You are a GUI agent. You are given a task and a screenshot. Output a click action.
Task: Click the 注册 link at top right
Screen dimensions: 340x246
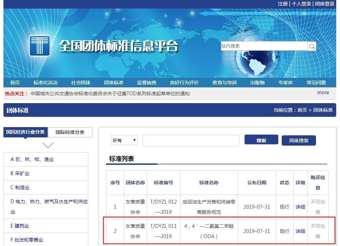pyautogui.click(x=283, y=4)
